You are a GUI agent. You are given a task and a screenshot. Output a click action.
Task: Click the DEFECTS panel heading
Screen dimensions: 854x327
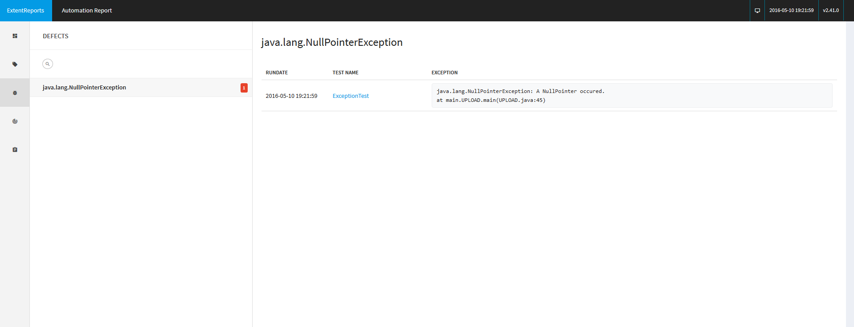(56, 36)
